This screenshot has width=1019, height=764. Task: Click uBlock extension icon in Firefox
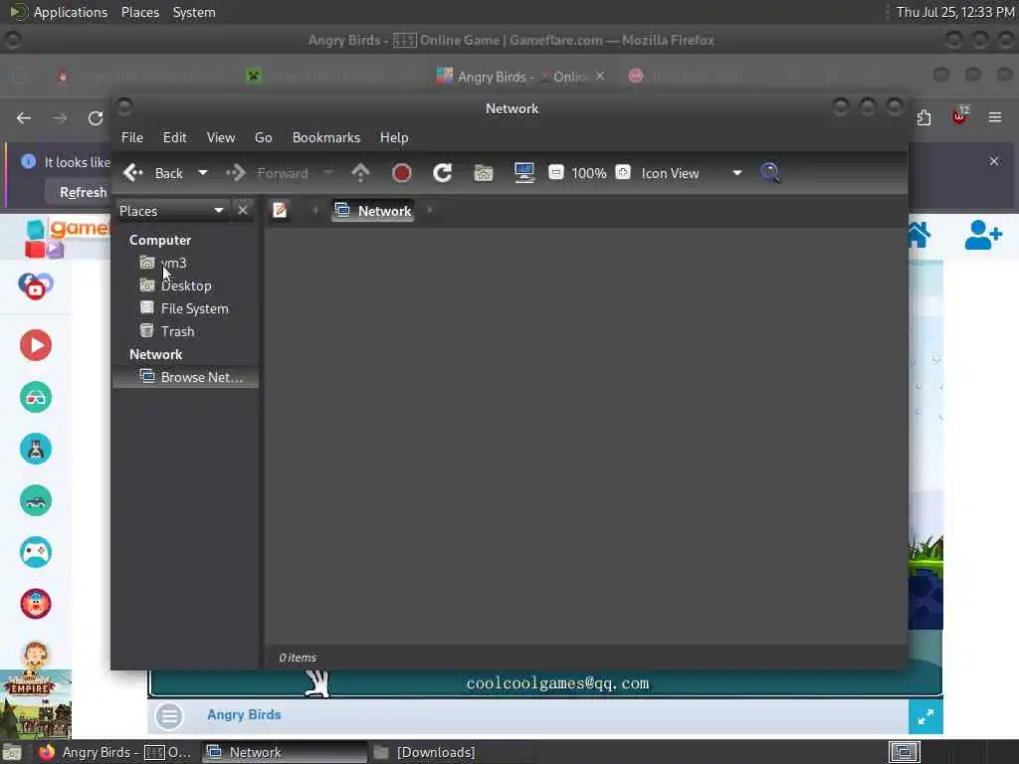point(959,116)
